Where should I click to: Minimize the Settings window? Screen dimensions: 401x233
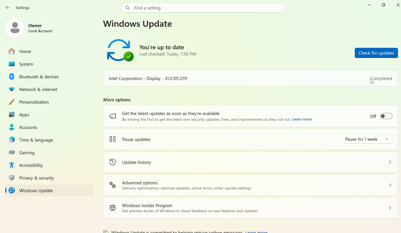[x=369, y=5]
